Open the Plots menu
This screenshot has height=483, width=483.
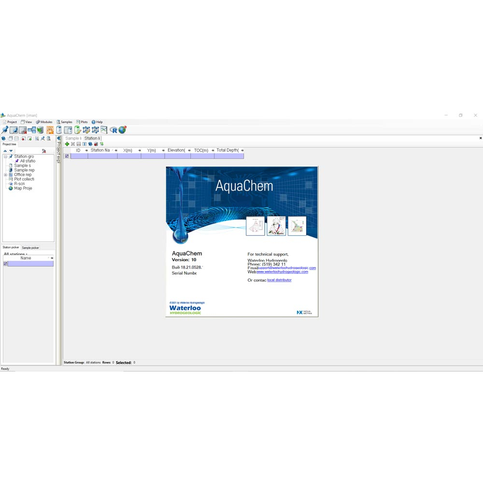pyautogui.click(x=82, y=122)
